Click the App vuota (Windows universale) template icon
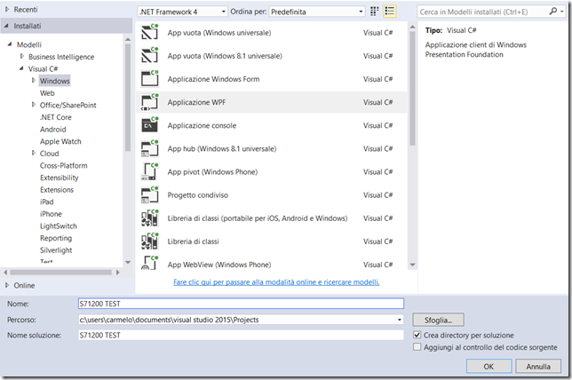Viewport: 572px width, 380px height. click(x=149, y=32)
